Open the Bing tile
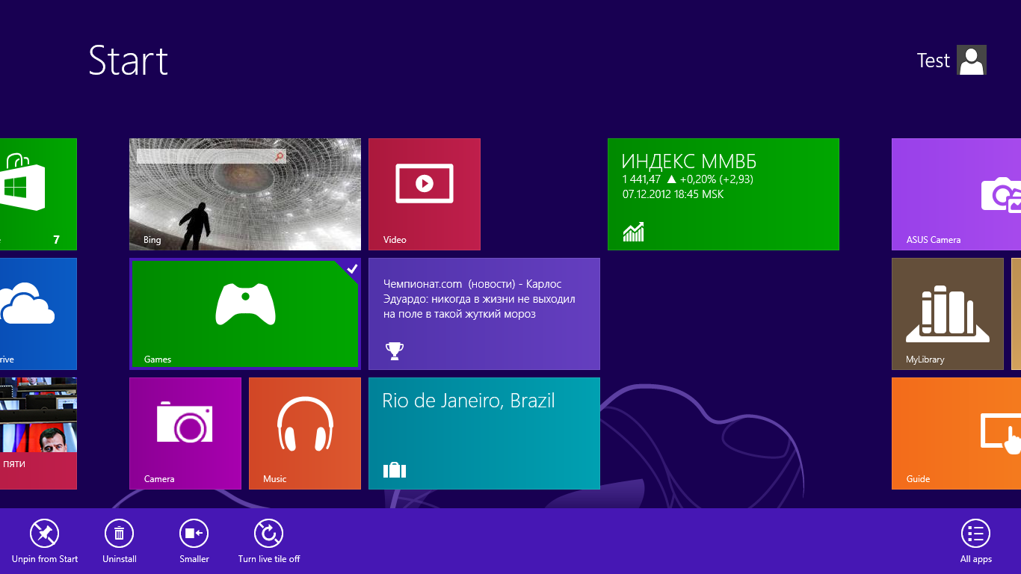Screen dimensions: 1021x574 pyautogui.click(x=245, y=194)
